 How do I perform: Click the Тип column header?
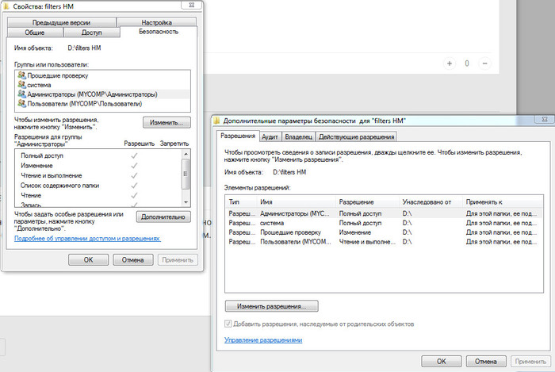241,201
